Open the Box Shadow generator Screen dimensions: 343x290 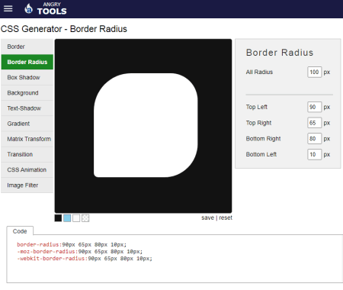pos(27,77)
